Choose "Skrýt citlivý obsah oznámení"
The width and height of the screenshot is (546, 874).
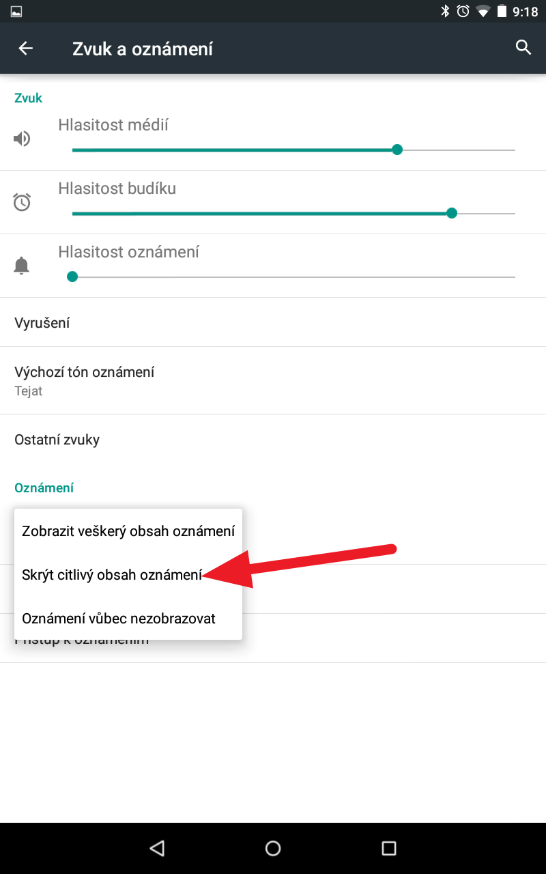[112, 575]
